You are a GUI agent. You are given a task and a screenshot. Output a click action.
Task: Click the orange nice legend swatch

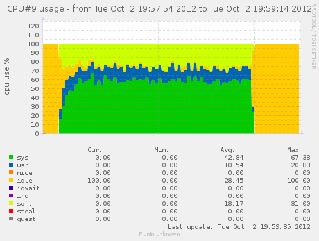(11, 172)
